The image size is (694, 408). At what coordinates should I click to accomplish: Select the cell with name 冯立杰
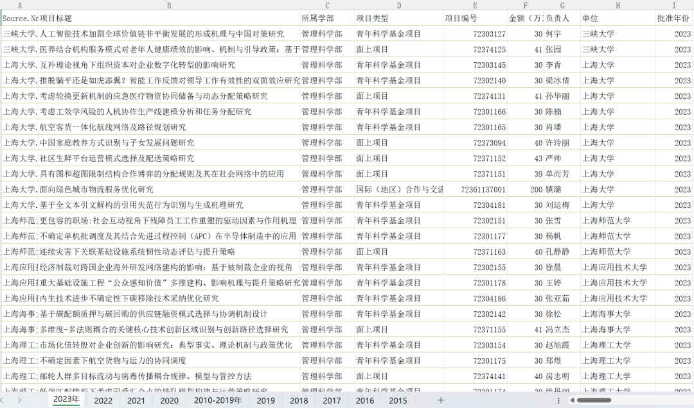tap(562, 329)
